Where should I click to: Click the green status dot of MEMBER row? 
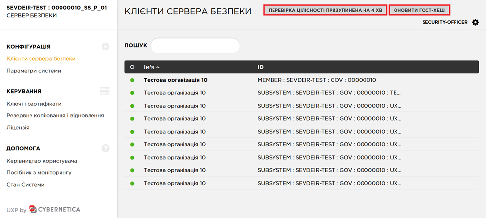click(132, 80)
